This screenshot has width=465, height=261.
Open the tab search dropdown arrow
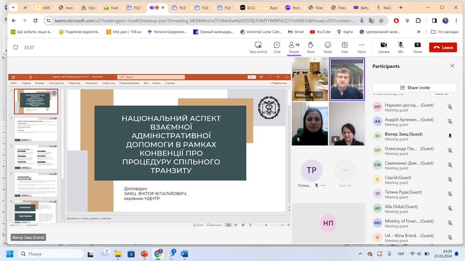pyautogui.click(x=13, y=8)
